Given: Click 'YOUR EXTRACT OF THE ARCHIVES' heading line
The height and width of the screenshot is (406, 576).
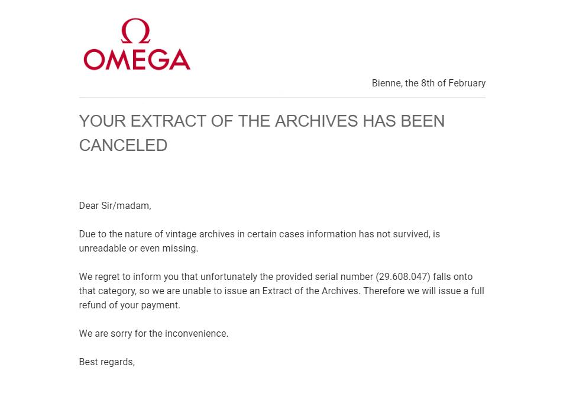Looking at the screenshot, I should pos(219,121).
